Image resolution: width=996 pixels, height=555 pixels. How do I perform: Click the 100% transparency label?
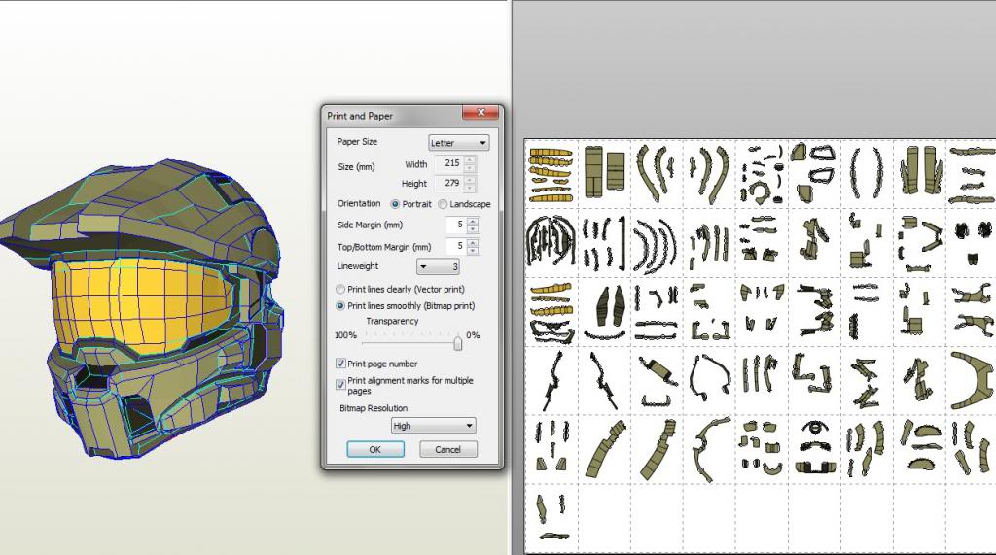pos(345,335)
